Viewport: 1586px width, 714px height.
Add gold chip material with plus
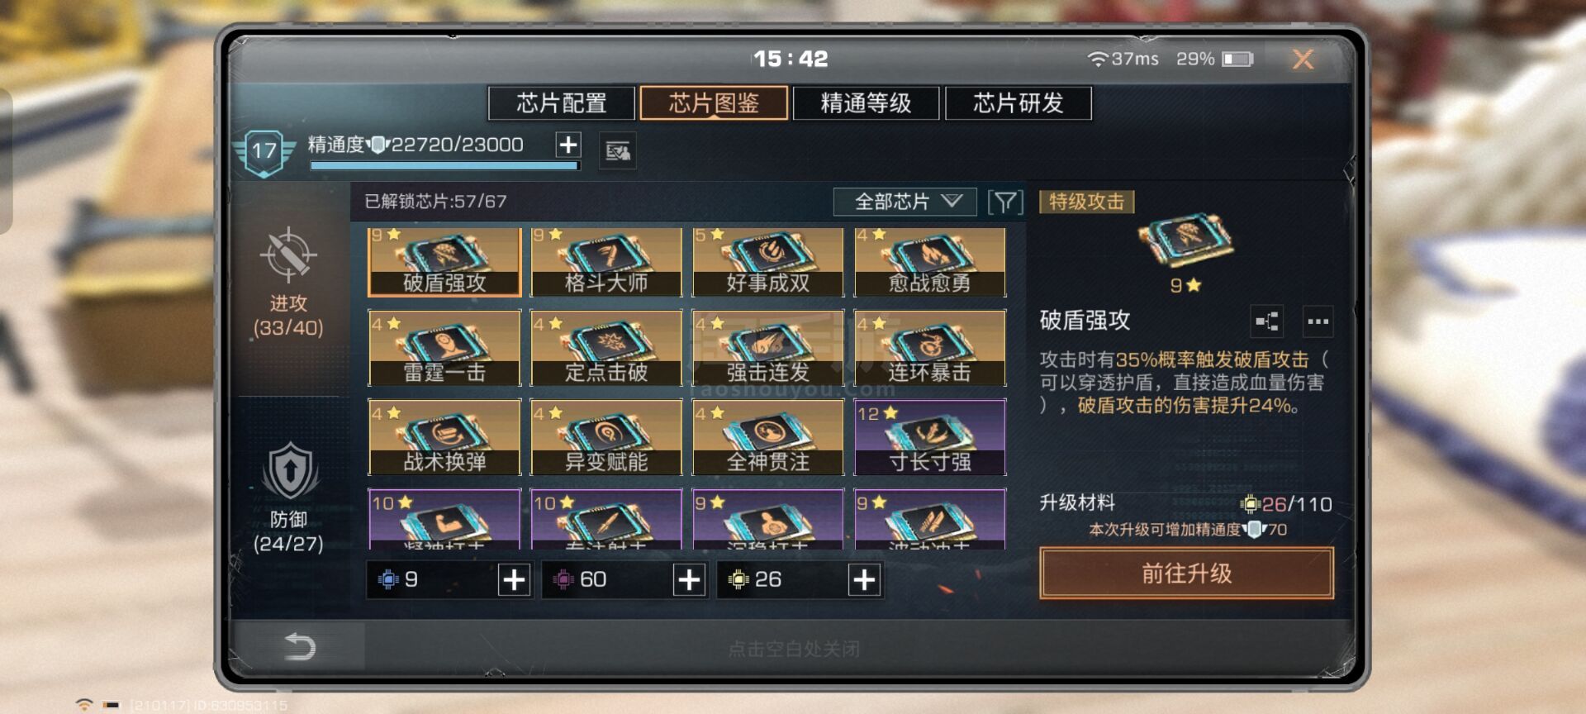point(864,580)
